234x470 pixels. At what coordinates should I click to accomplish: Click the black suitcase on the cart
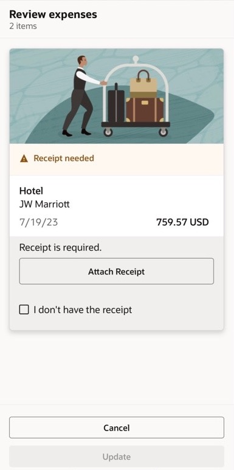[116, 103]
